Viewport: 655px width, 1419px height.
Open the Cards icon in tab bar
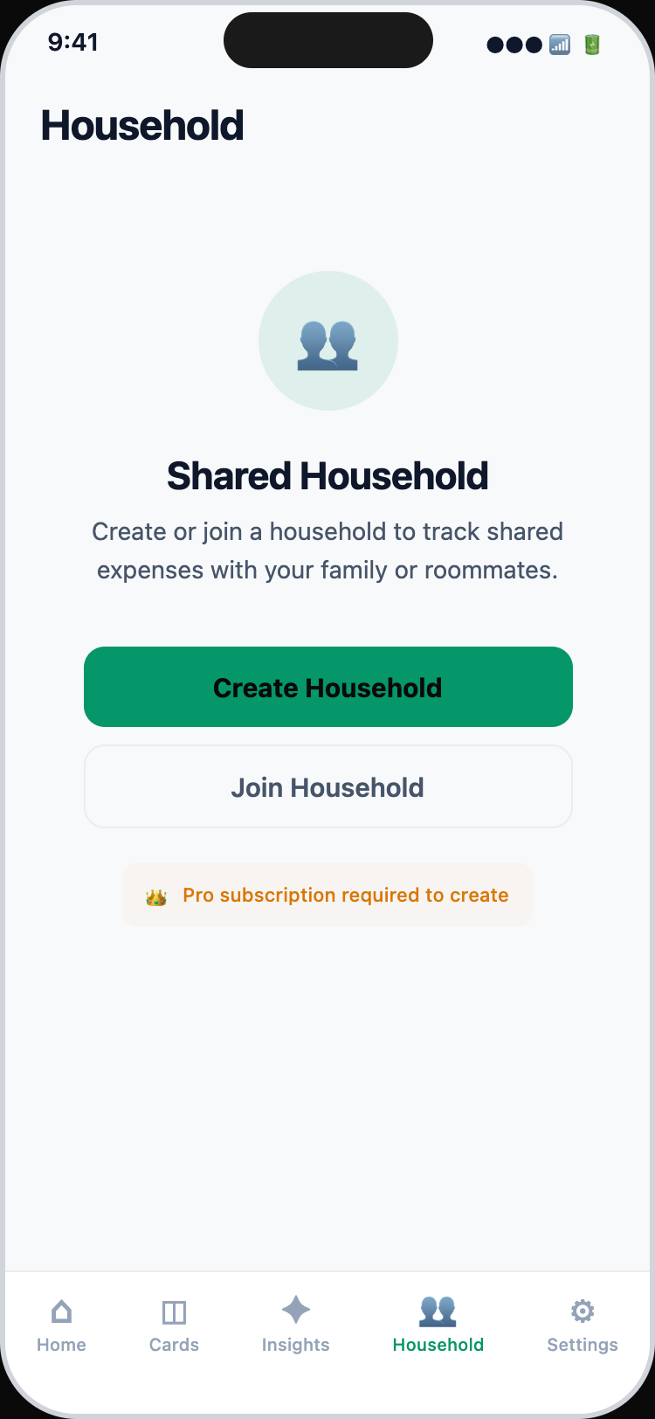(x=174, y=1312)
